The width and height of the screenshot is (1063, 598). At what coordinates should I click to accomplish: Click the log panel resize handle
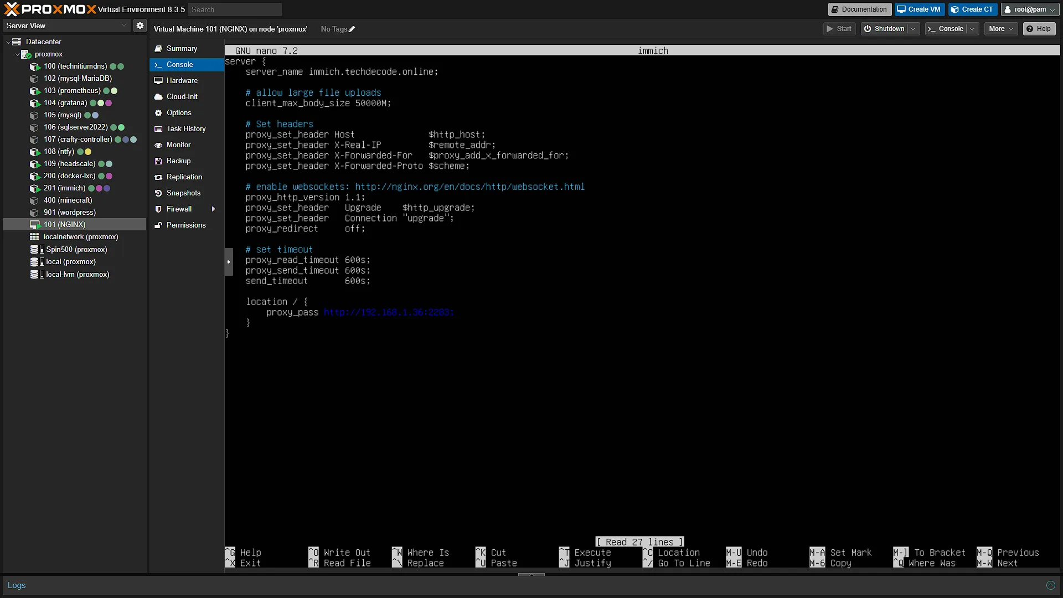[531, 575]
